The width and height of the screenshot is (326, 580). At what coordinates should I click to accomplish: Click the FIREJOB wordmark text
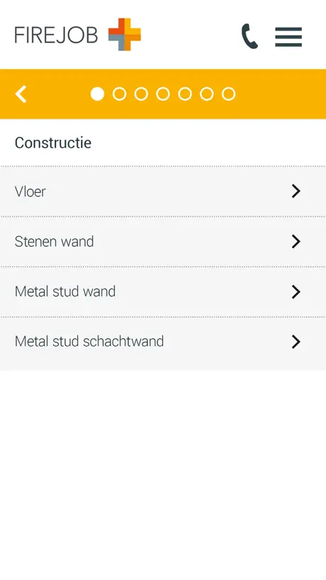point(56,35)
